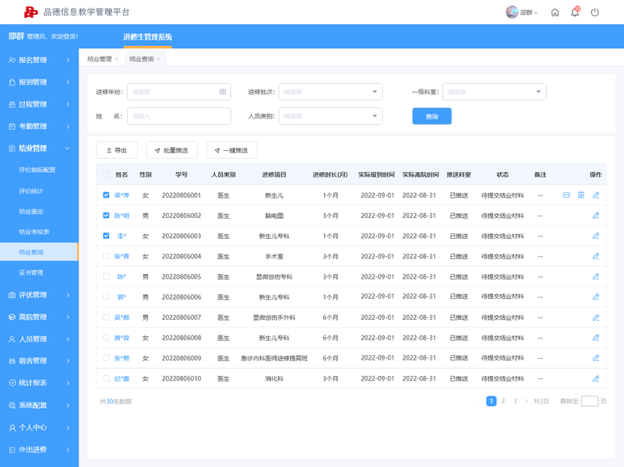Edit the row of student 20220806007
This screenshot has height=467, width=624.
click(x=596, y=317)
